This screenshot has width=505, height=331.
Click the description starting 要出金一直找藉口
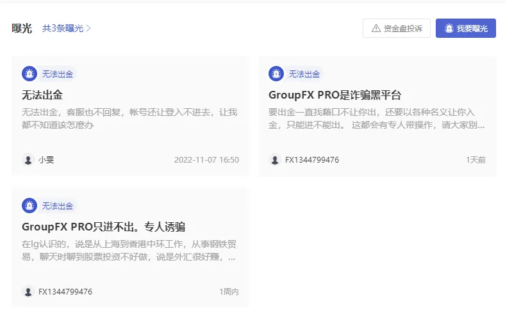click(x=376, y=118)
